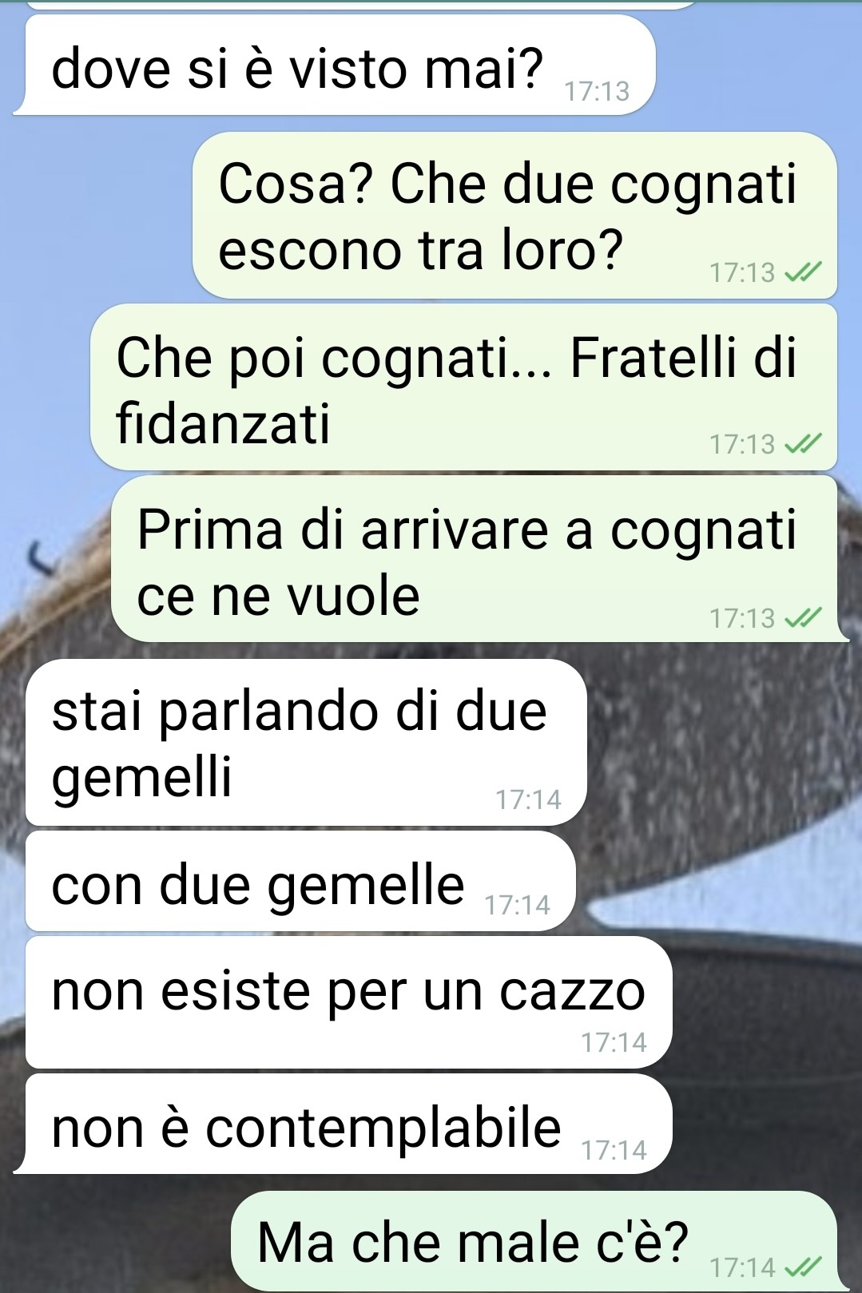Tap the check marks on 'Fratelli di fidanzati' message
This screenshot has height=1293, width=862.
click(802, 444)
